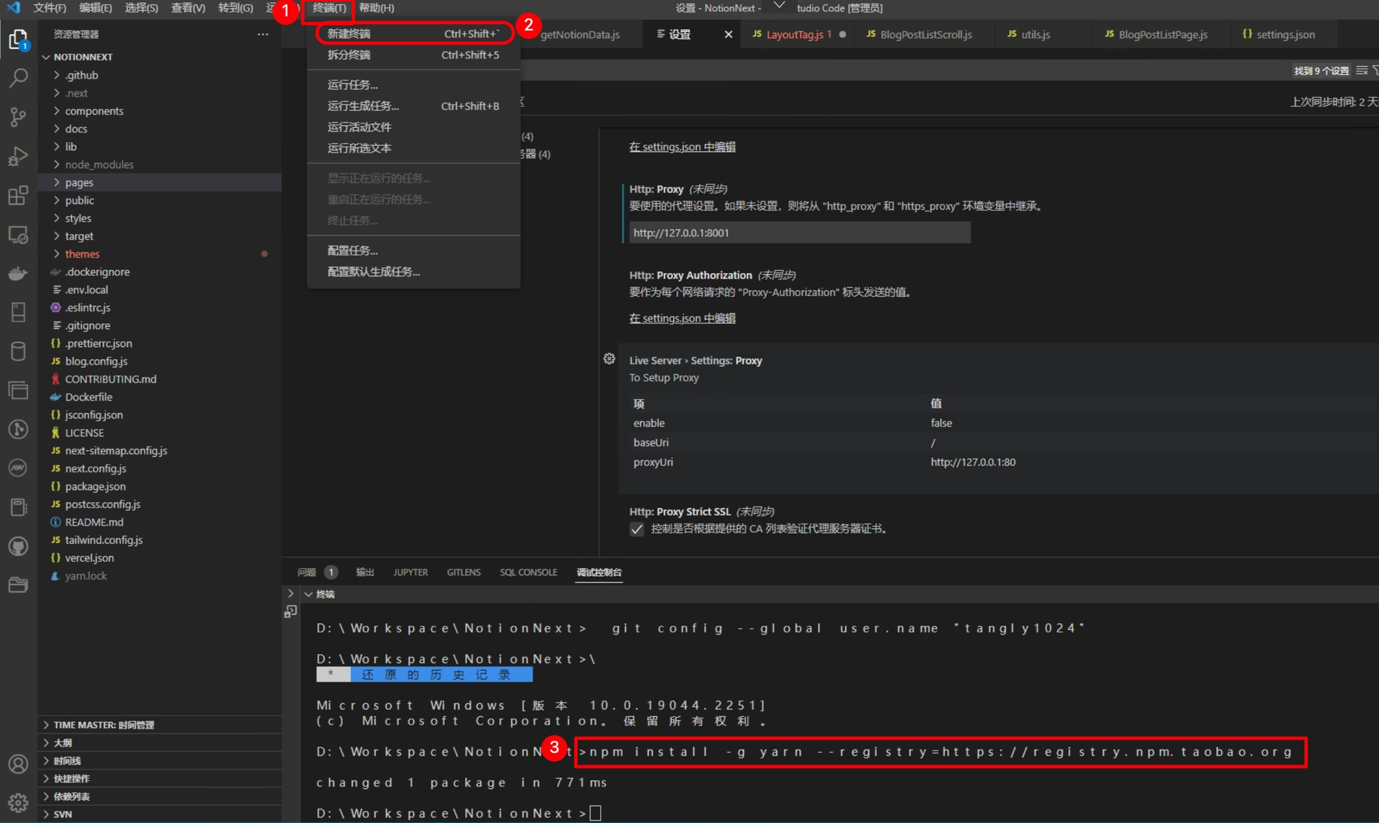Viewport: 1379px width, 823px height.
Task: Open the Explorer view in activity bar
Action: pyautogui.click(x=18, y=39)
